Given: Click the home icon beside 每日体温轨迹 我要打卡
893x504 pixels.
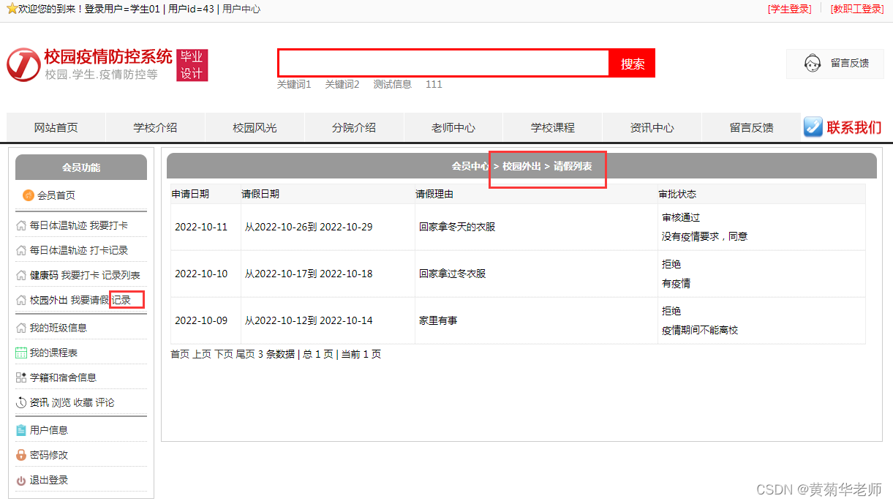Looking at the screenshot, I should pos(21,225).
